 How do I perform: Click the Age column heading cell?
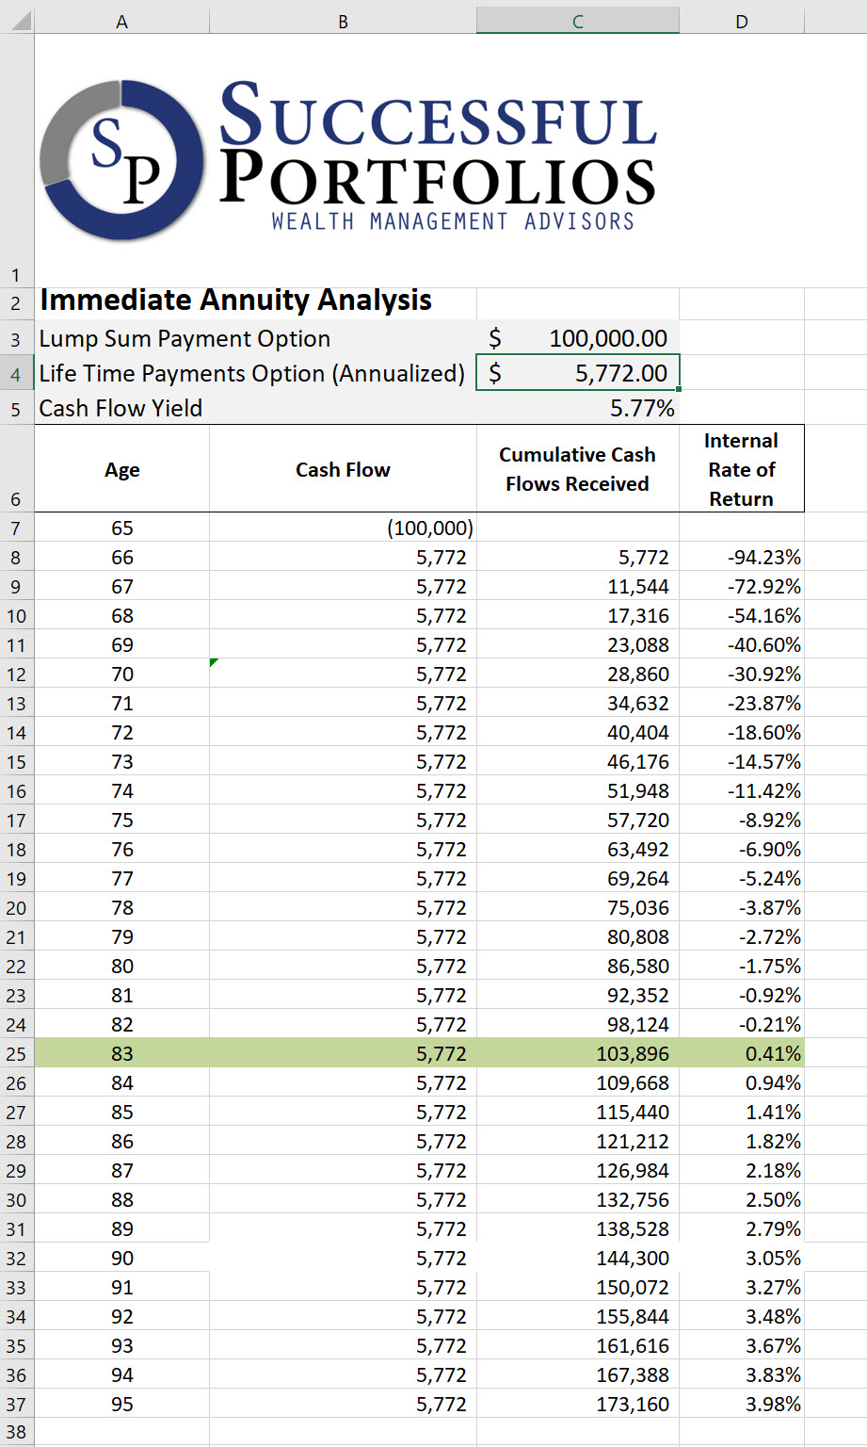121,469
